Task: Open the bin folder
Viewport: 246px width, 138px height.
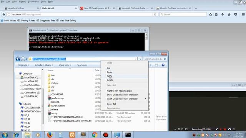Action: click(53, 76)
